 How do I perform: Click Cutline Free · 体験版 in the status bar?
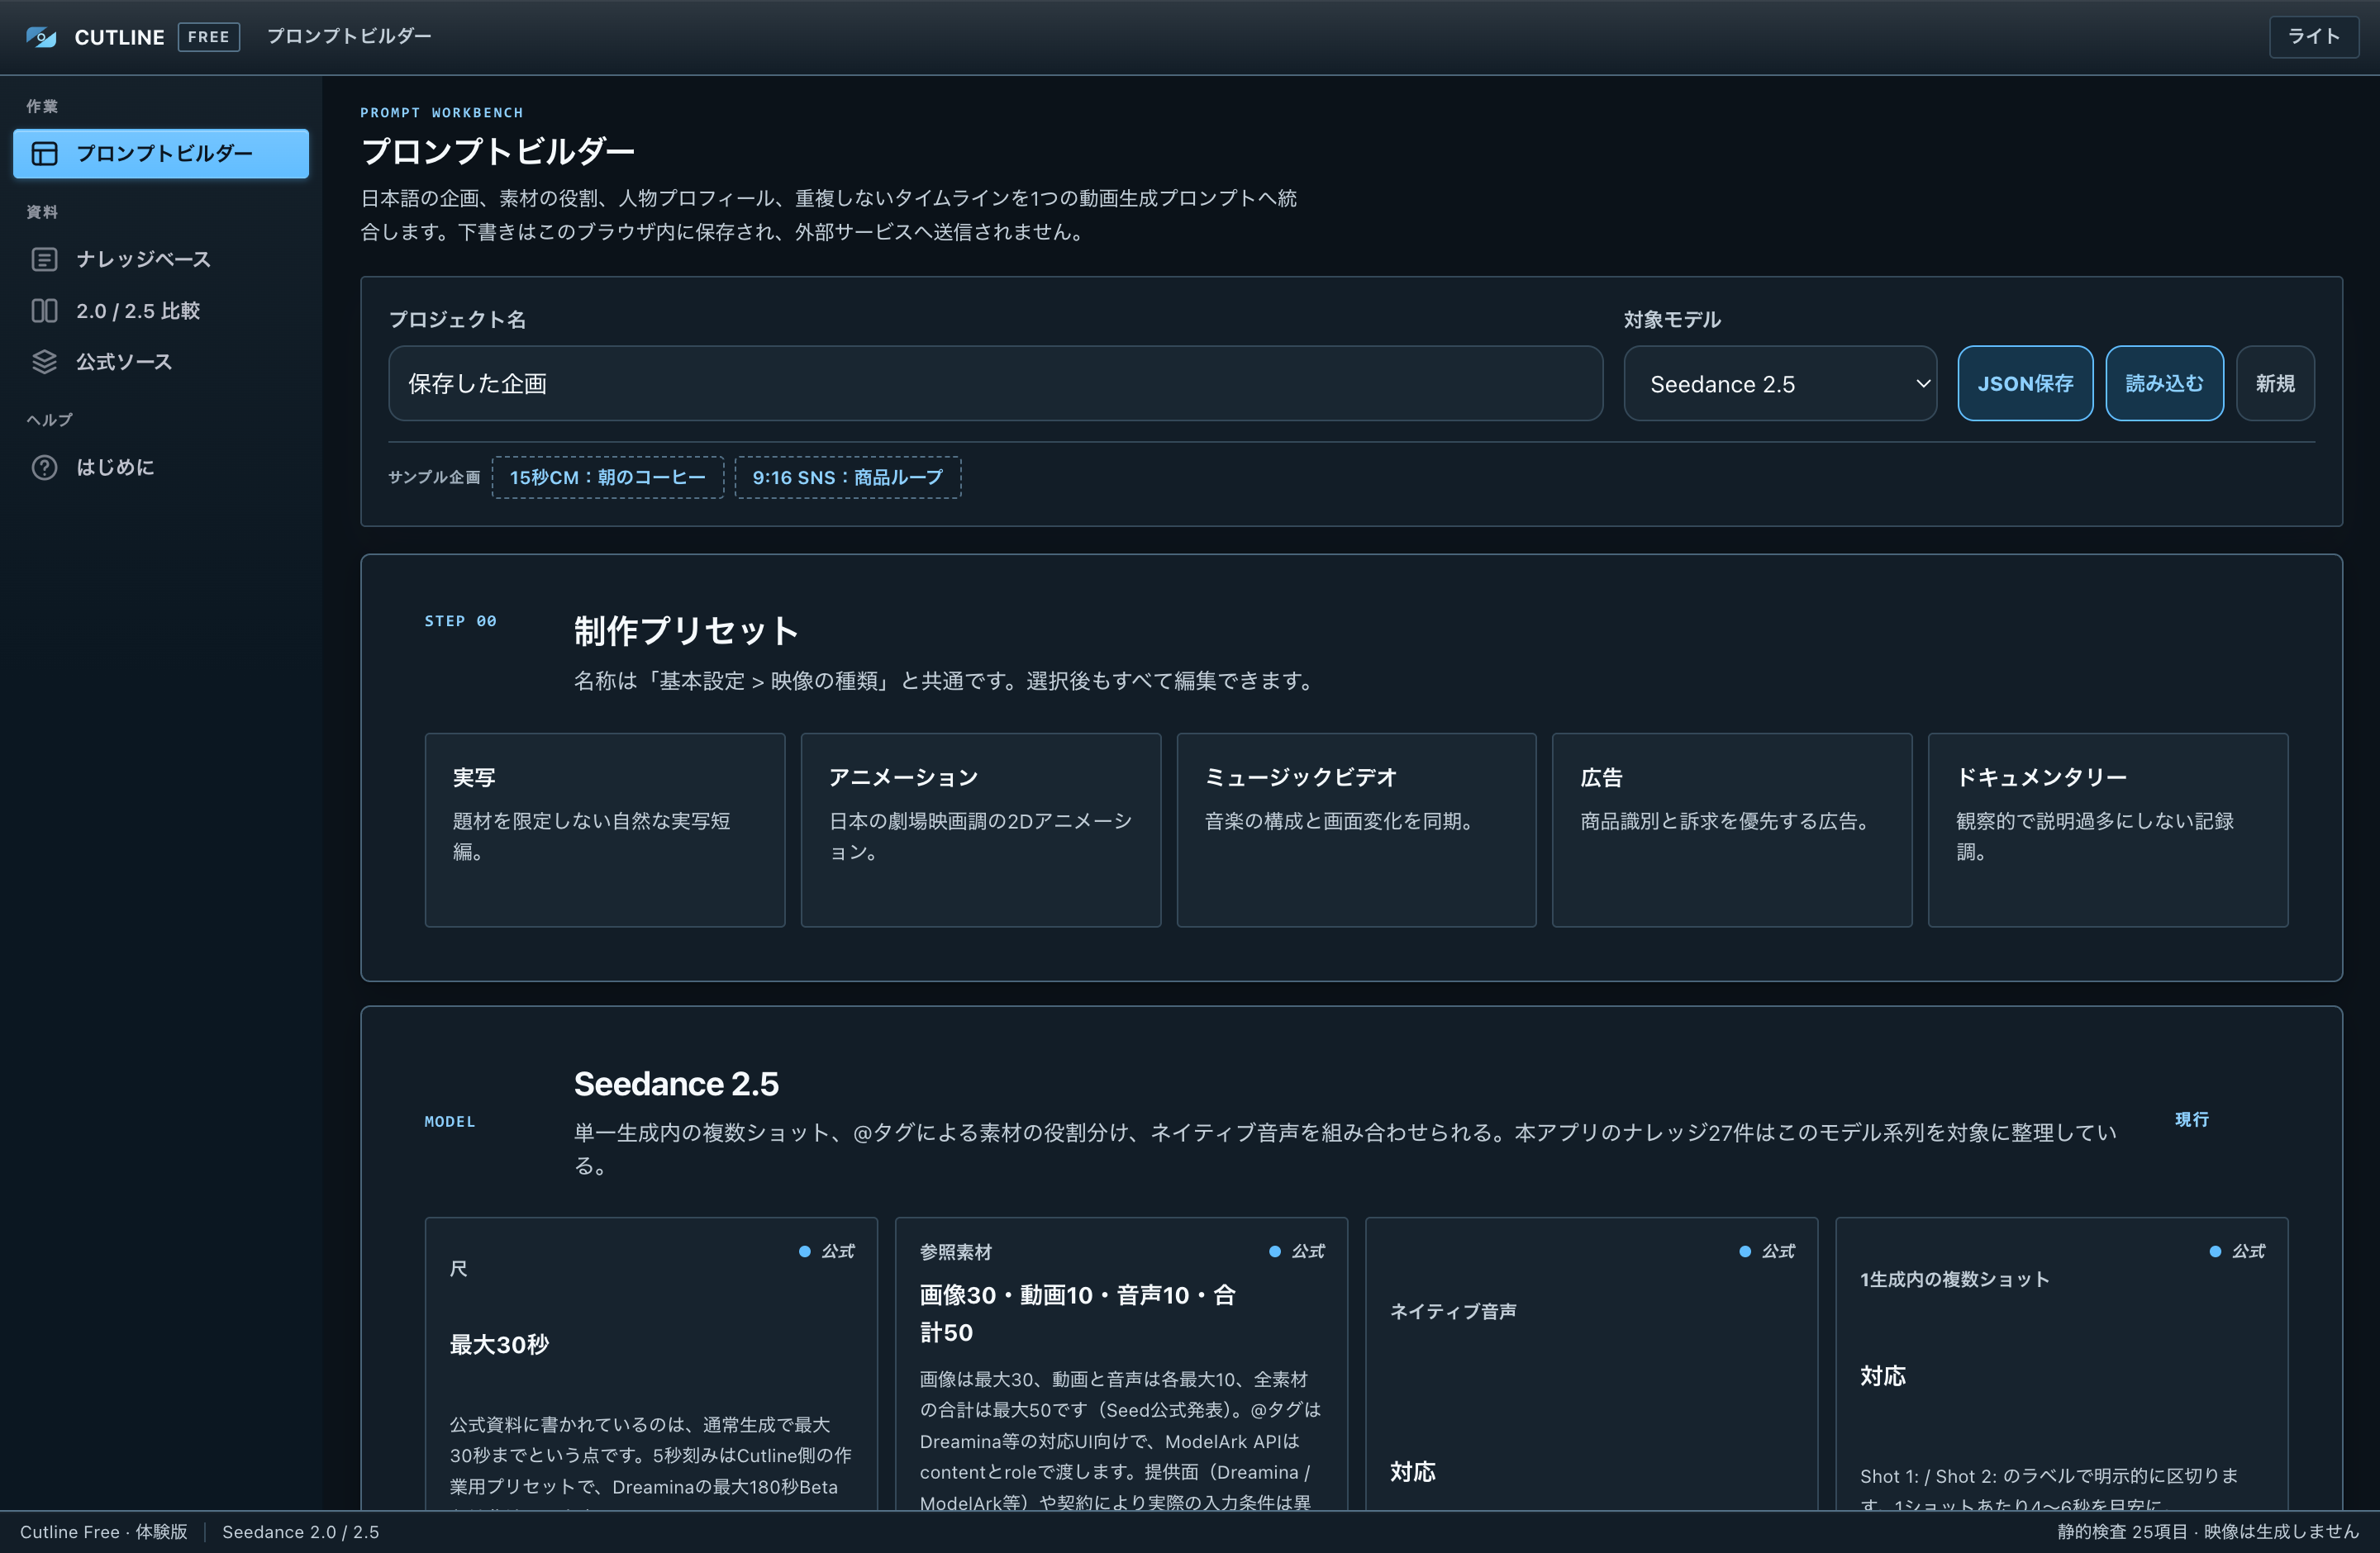click(x=104, y=1532)
